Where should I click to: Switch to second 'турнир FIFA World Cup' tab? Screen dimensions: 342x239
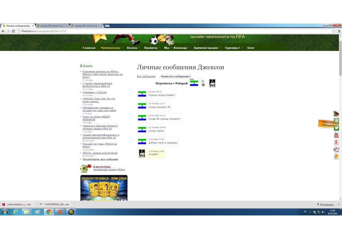click(52, 26)
